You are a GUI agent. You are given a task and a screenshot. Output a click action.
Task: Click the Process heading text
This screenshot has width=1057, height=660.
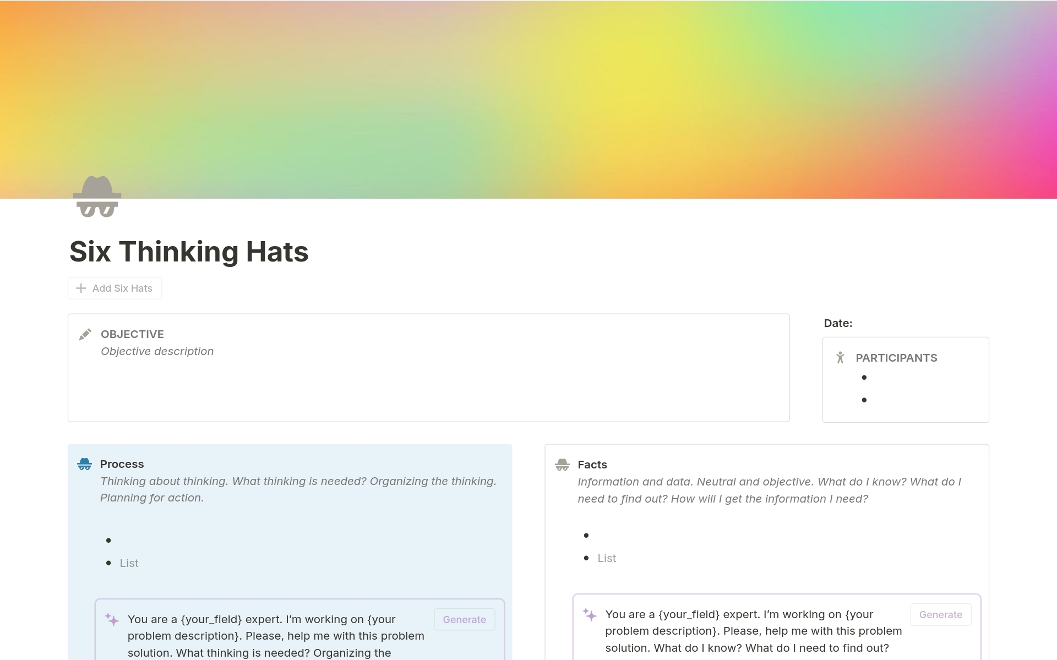[x=122, y=464]
